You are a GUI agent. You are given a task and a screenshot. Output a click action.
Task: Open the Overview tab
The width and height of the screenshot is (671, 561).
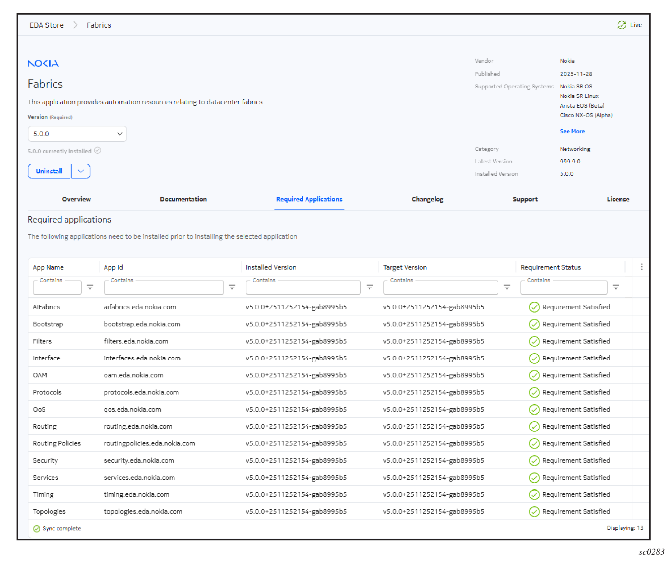[76, 199]
